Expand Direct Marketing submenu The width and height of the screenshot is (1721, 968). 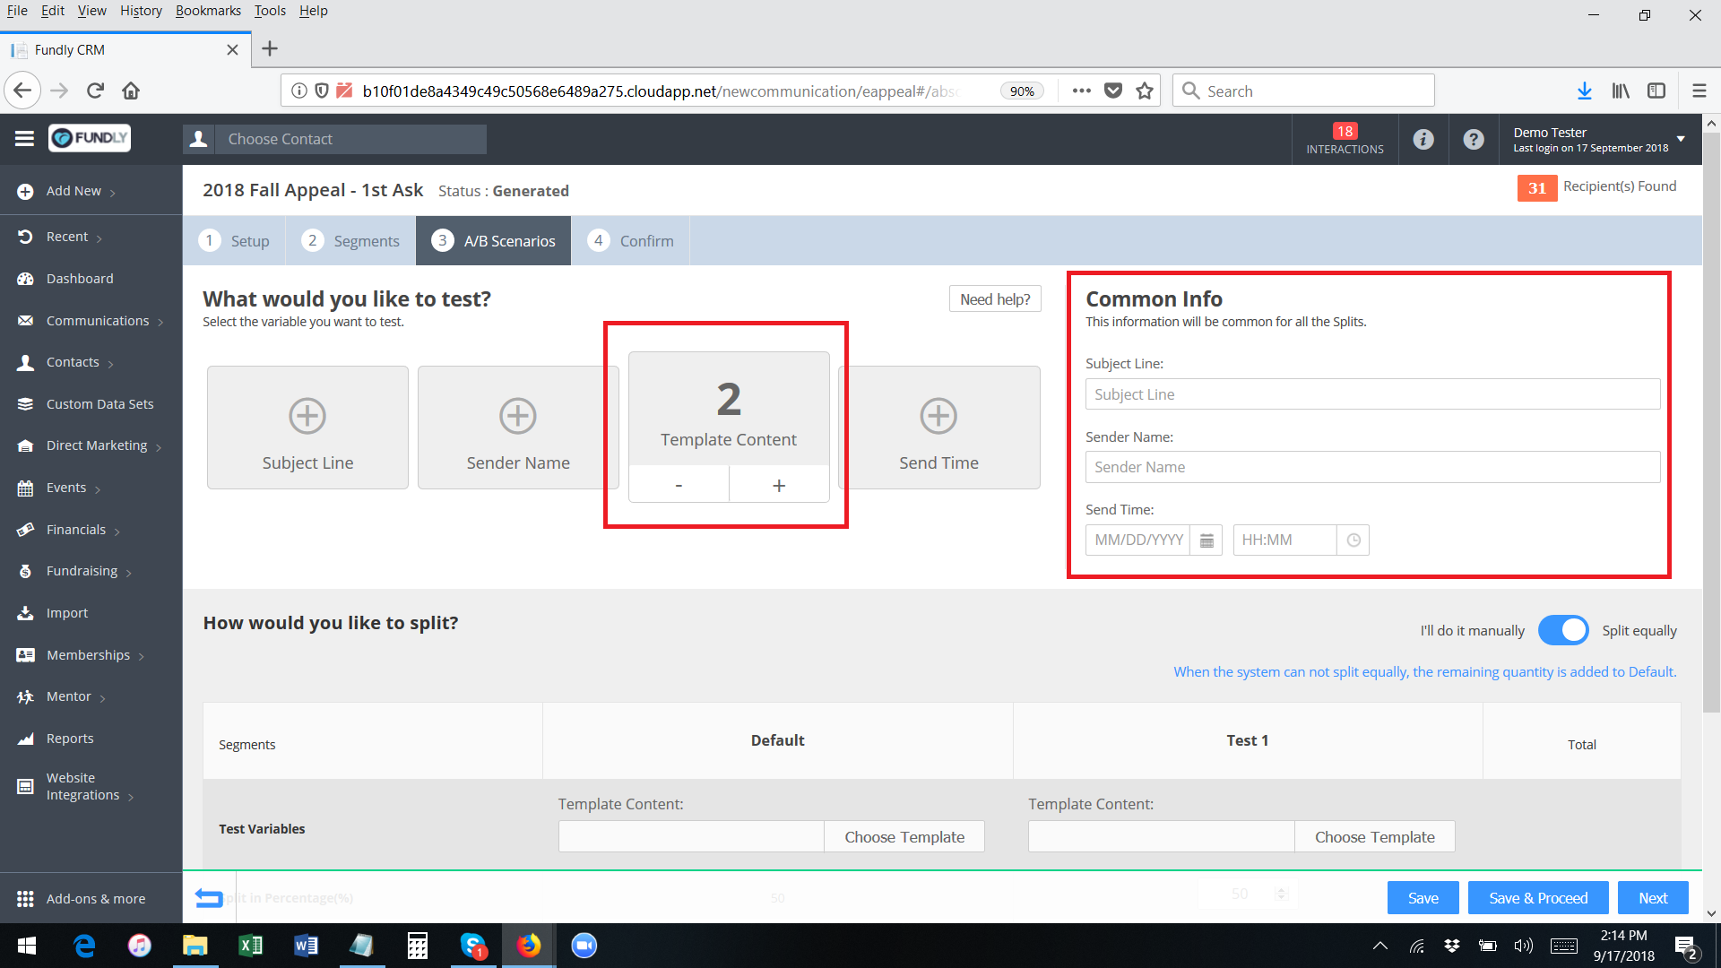[159, 447]
